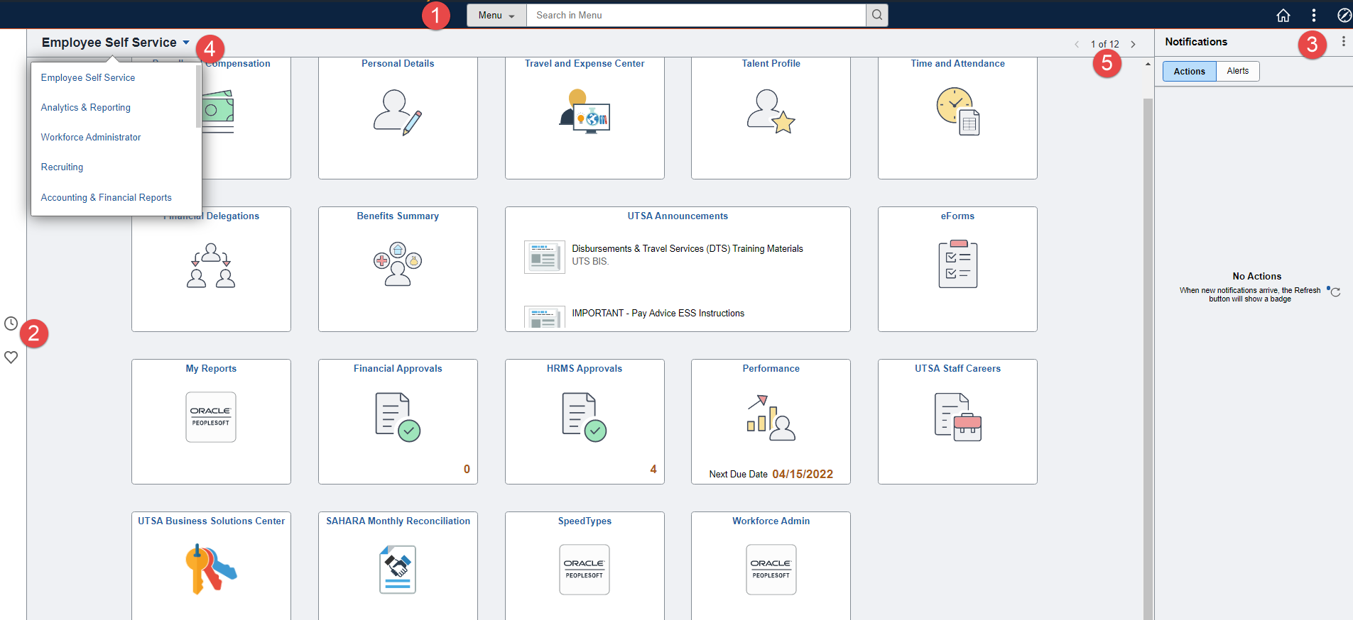
Task: Open the UTSA Staff Careers tile icon
Action: tap(957, 417)
